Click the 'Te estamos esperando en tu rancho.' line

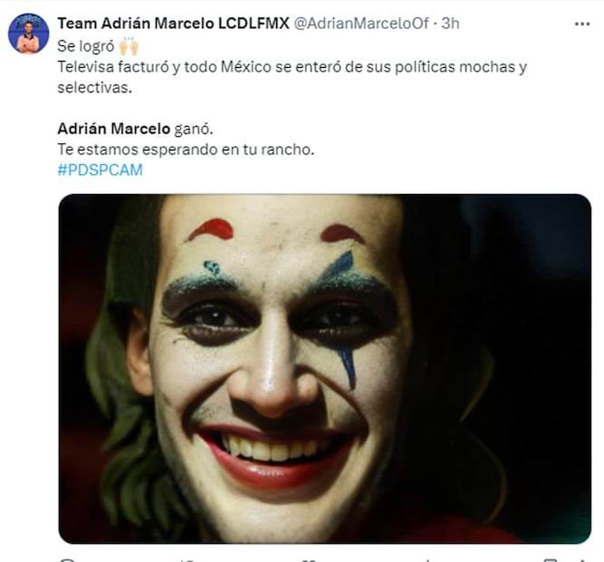point(186,150)
